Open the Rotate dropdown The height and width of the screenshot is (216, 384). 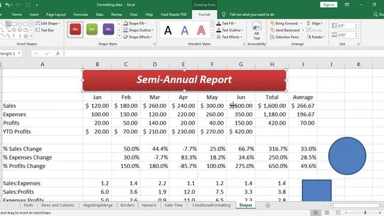click(316, 37)
